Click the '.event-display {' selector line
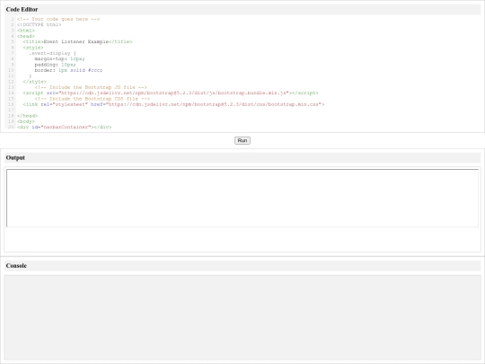 pos(52,53)
